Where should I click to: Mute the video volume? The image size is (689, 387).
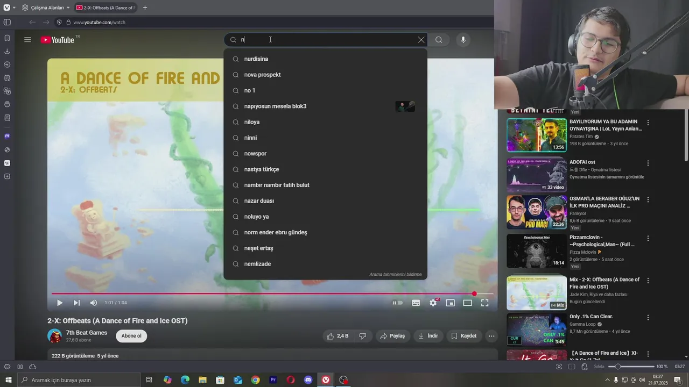pyautogui.click(x=94, y=303)
